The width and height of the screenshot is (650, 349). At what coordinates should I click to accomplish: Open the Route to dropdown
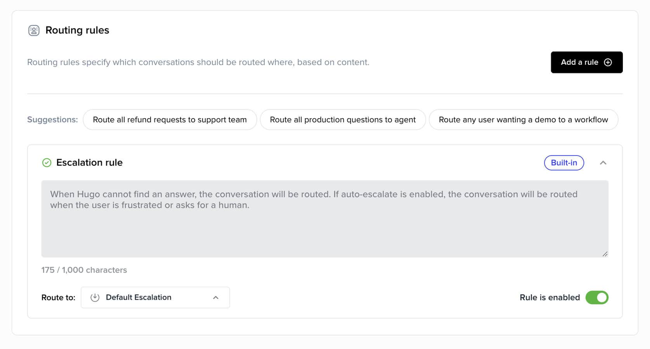(x=155, y=297)
